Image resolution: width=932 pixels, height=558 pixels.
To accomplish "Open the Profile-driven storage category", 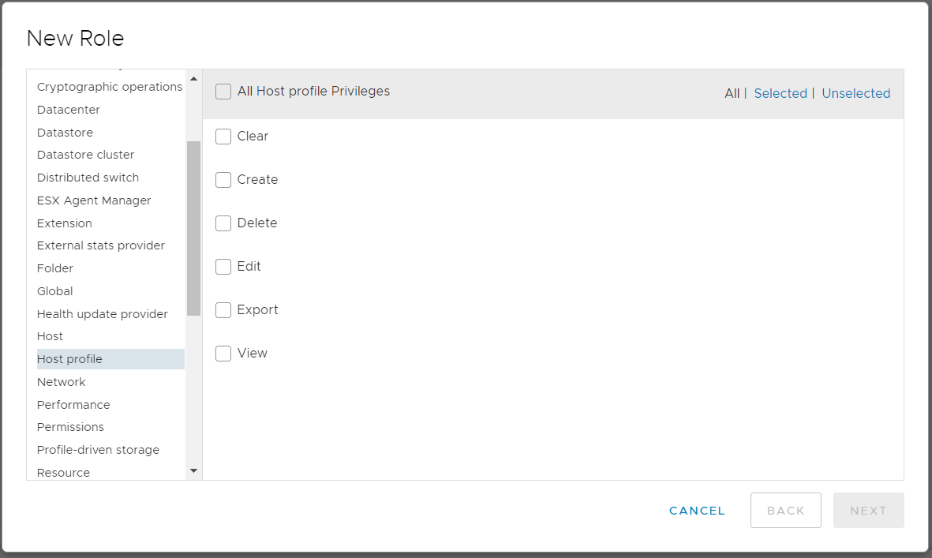I will pos(98,450).
